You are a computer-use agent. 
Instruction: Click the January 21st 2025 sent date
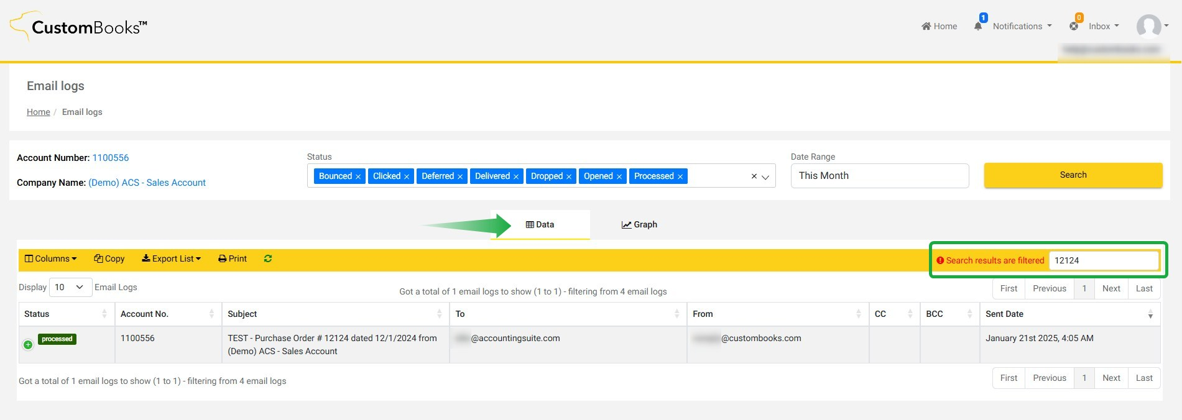pyautogui.click(x=1040, y=338)
